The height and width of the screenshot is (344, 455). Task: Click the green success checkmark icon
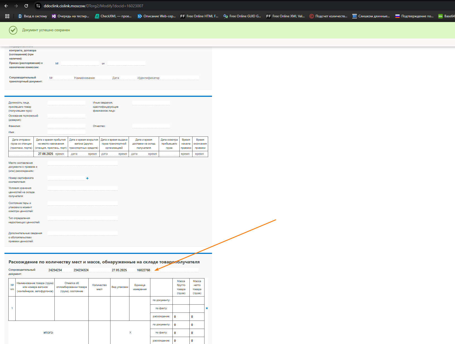13,30
